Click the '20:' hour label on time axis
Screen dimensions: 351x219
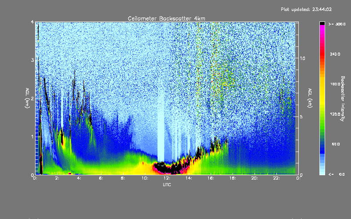254,178
